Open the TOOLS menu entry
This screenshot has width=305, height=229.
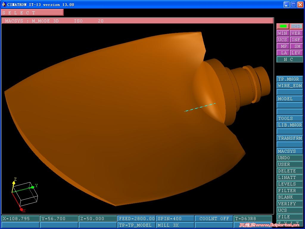[x=290, y=118]
